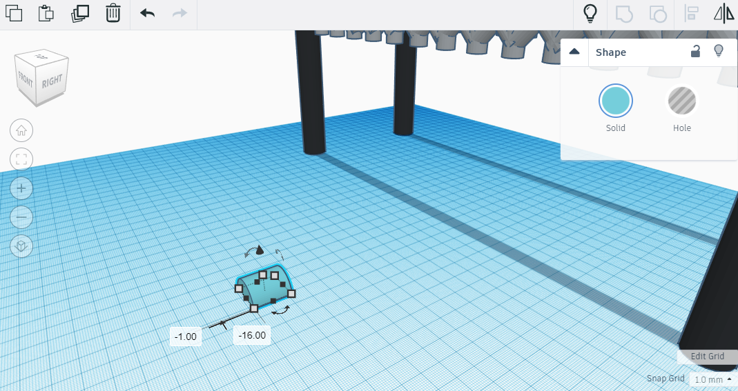Click the rotation arrow below the shape

pyautogui.click(x=282, y=310)
